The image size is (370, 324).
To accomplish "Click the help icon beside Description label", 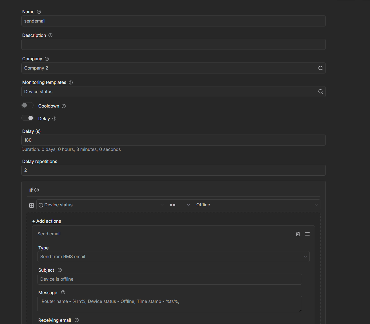I will tap(50, 35).
